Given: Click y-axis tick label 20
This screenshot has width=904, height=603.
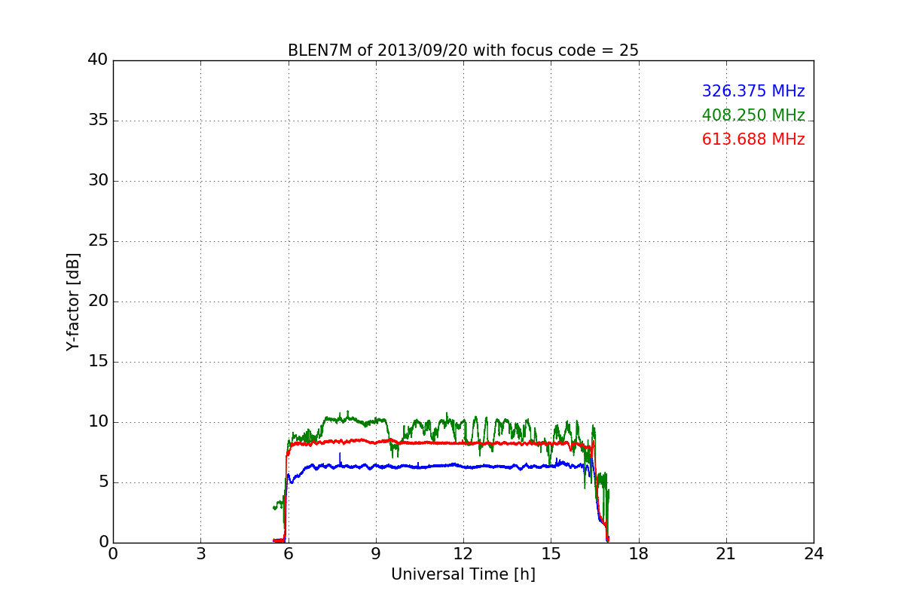Looking at the screenshot, I should coord(98,301).
